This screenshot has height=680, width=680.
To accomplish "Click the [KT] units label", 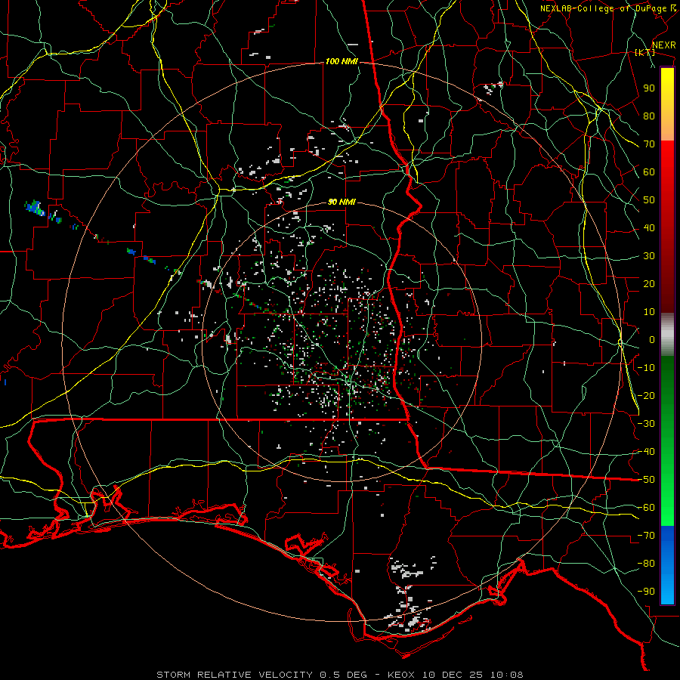I will coord(644,52).
